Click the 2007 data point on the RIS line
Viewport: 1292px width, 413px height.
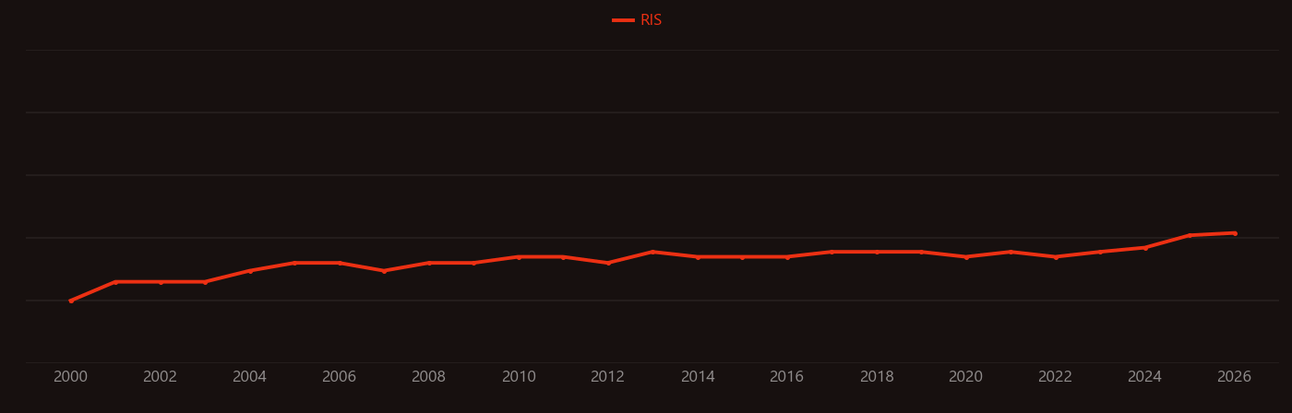[x=384, y=271]
